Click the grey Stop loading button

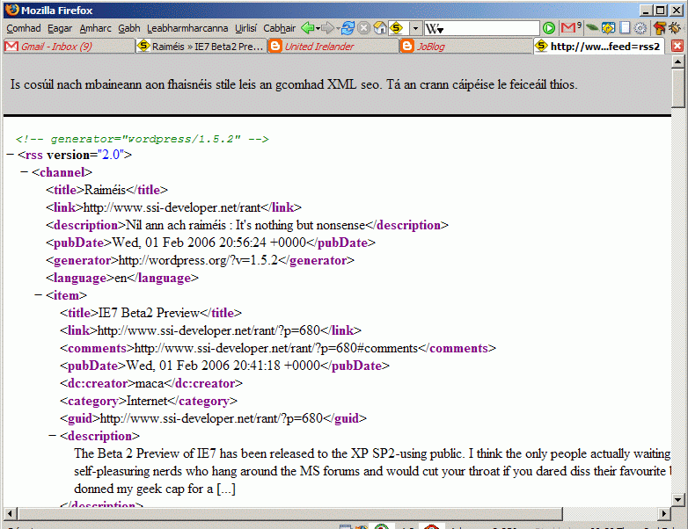363,28
